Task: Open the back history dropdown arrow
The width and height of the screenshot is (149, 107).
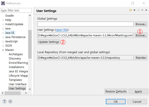Action: click(x=134, y=10)
